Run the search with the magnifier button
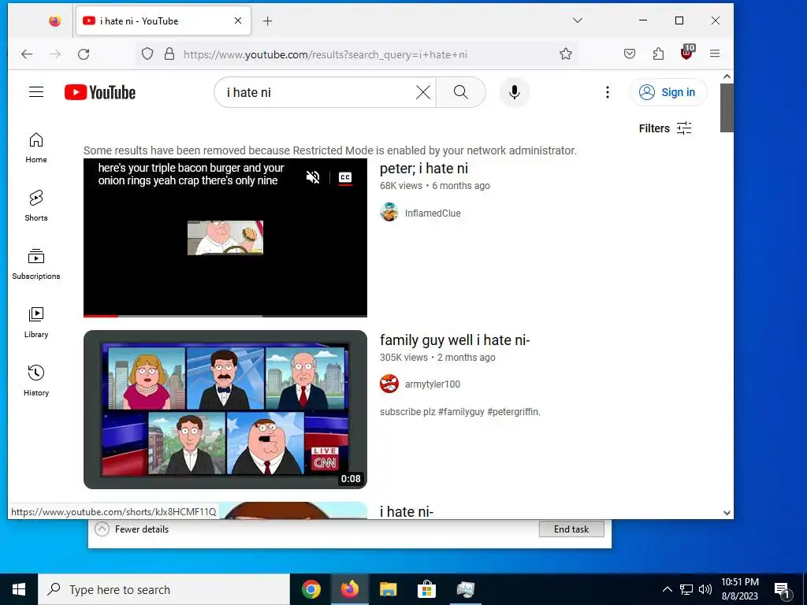The height and width of the screenshot is (605, 807). point(460,92)
